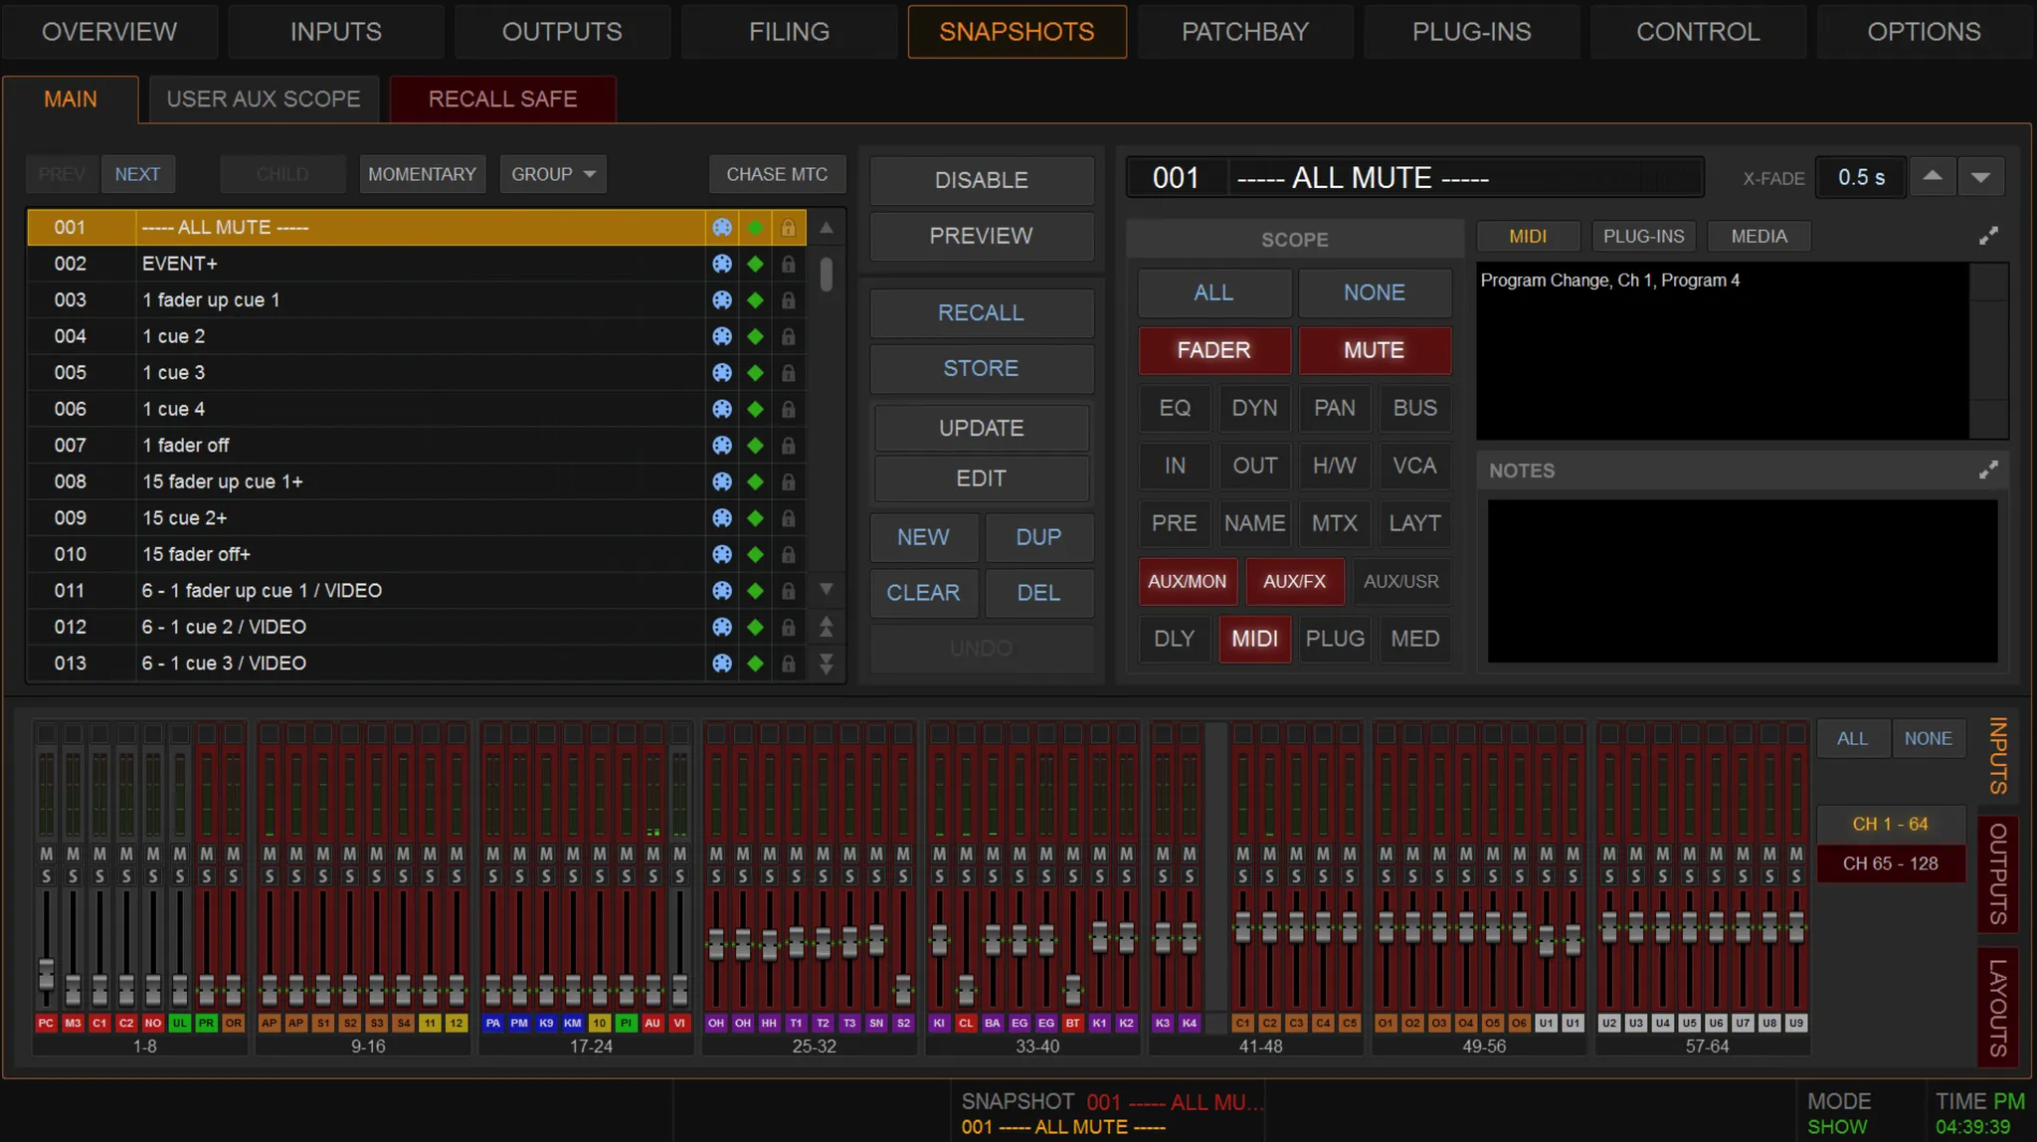Toggle the MUTE scope button

pos(1374,350)
